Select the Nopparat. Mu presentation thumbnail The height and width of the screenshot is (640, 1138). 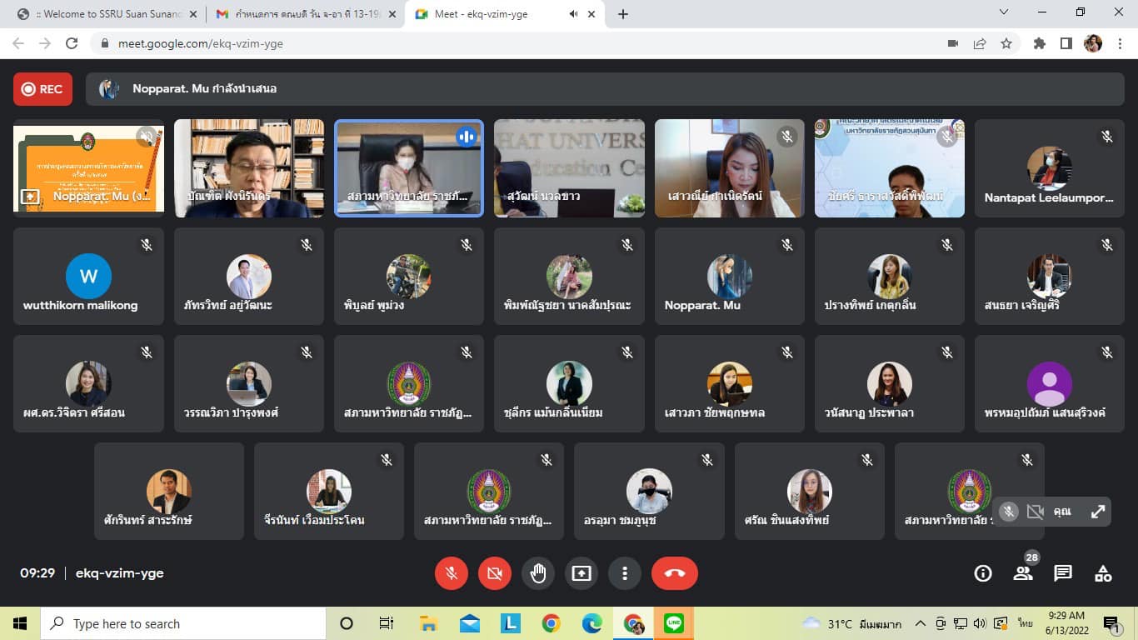pyautogui.click(x=88, y=168)
